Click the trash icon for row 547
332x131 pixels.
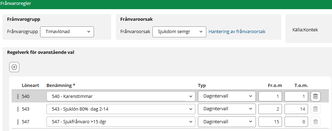tap(315, 122)
